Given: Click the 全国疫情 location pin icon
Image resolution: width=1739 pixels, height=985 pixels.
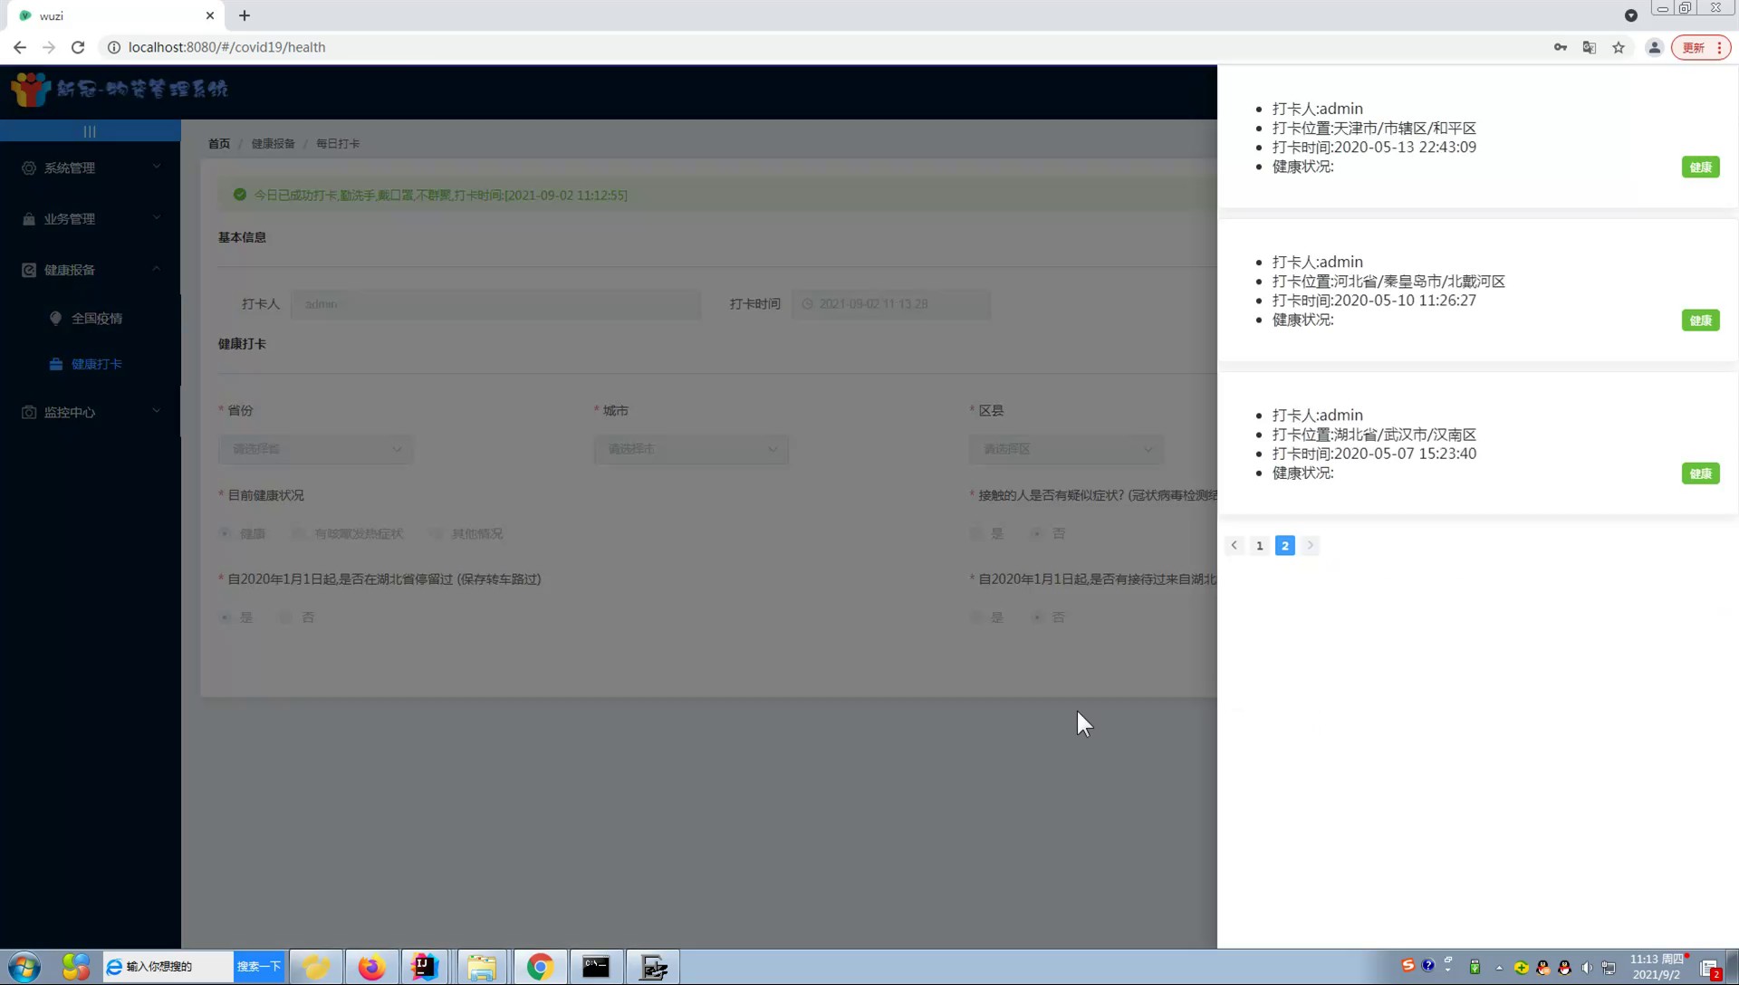Looking at the screenshot, I should pos(56,319).
